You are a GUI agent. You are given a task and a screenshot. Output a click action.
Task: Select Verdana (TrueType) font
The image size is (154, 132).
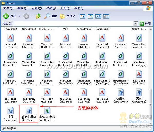coord(139,59)
